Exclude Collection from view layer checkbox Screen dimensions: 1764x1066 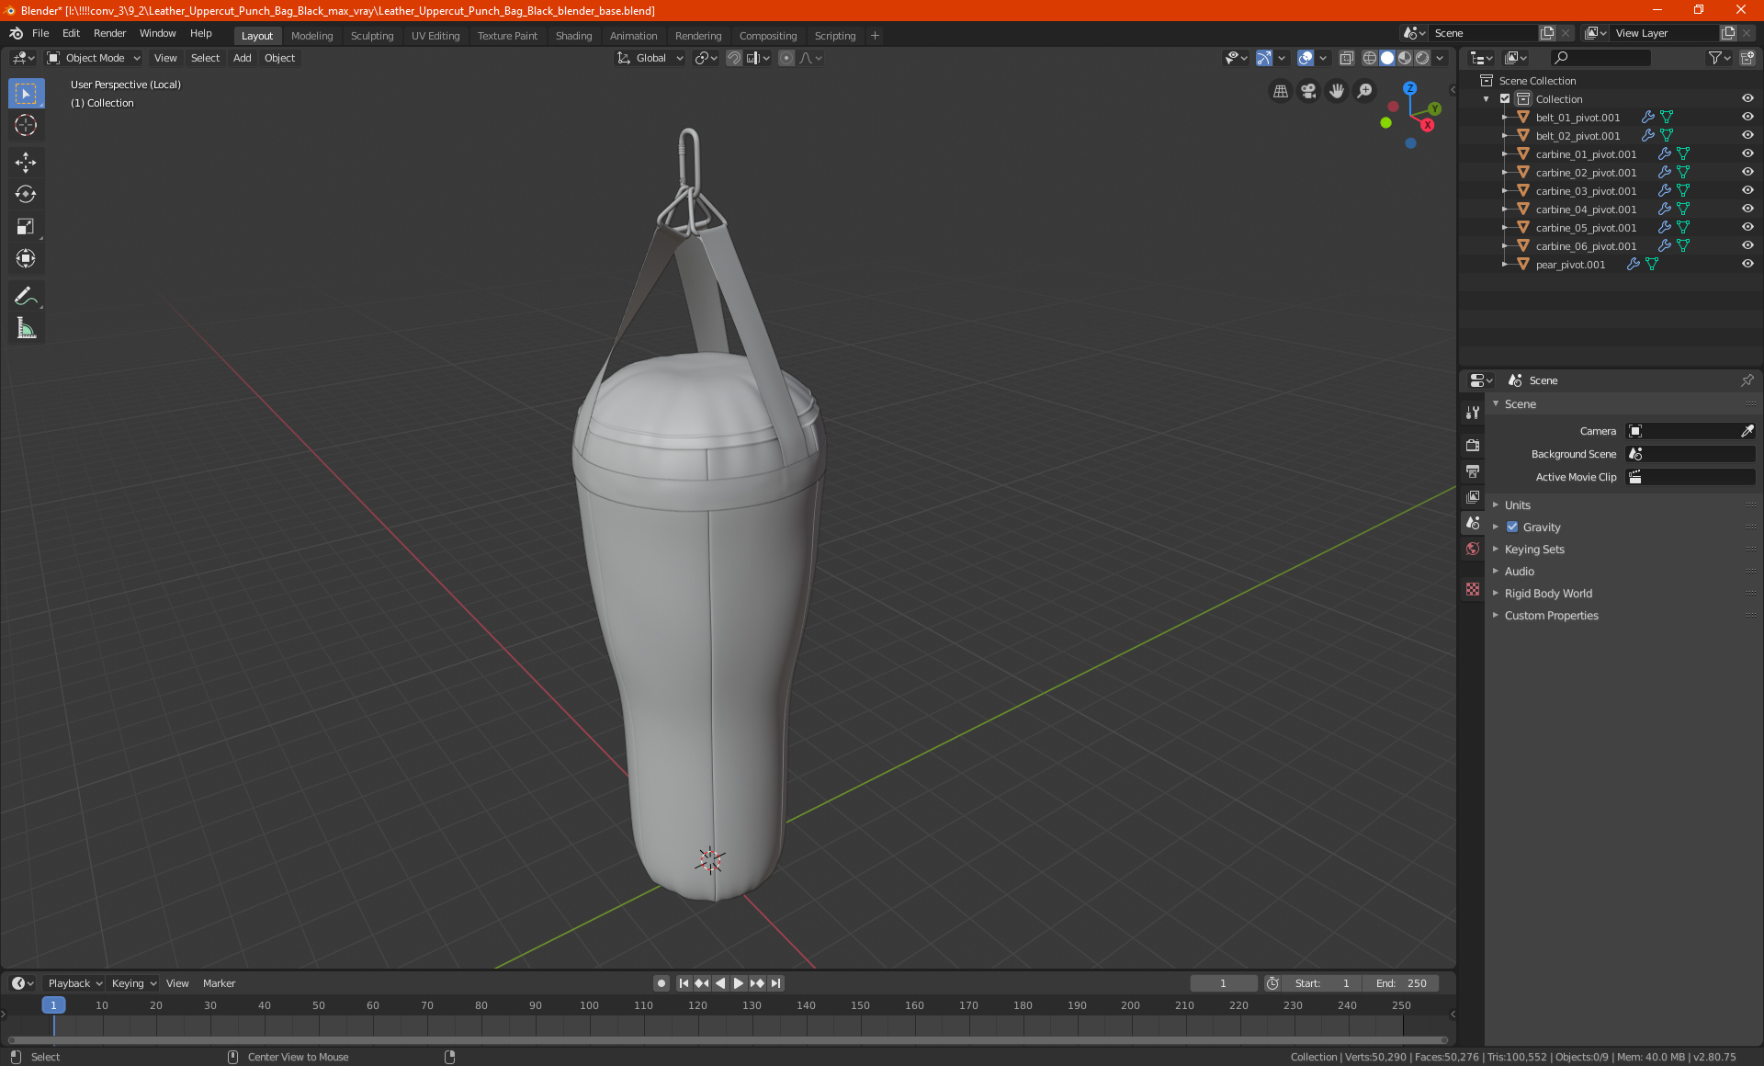click(1505, 99)
